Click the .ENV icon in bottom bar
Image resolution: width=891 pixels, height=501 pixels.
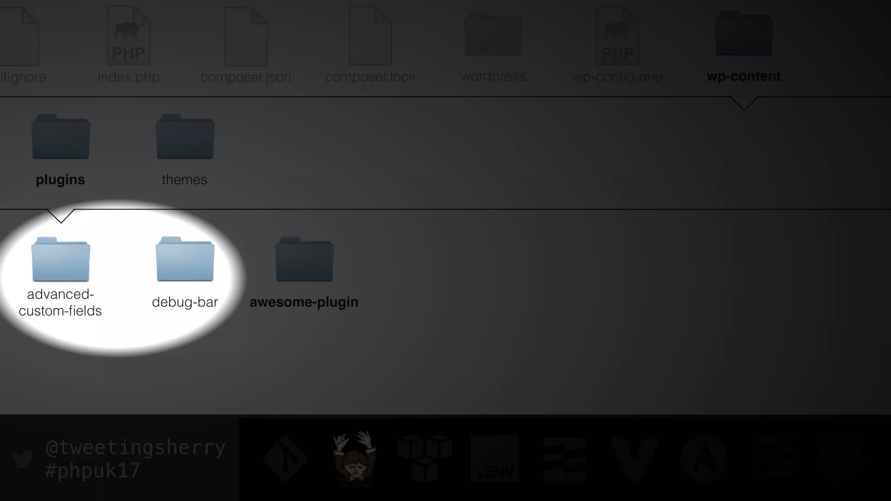click(x=495, y=459)
